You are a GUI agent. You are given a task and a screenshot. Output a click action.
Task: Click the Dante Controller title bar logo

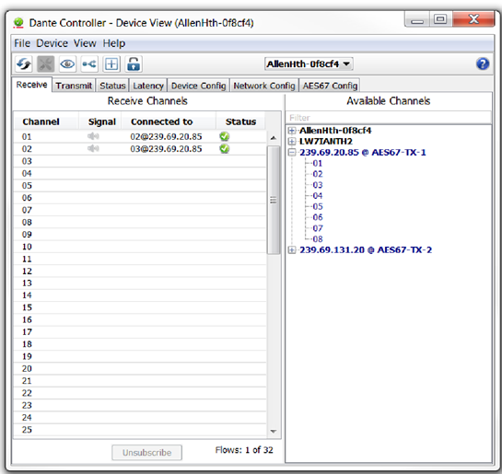[x=19, y=23]
